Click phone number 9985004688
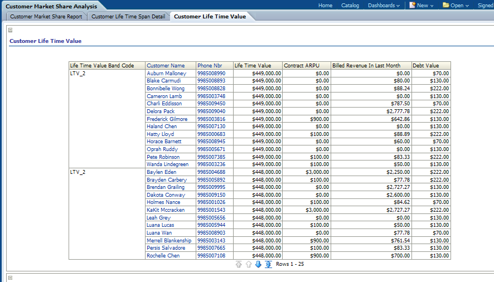The image size is (494, 282). point(211,172)
